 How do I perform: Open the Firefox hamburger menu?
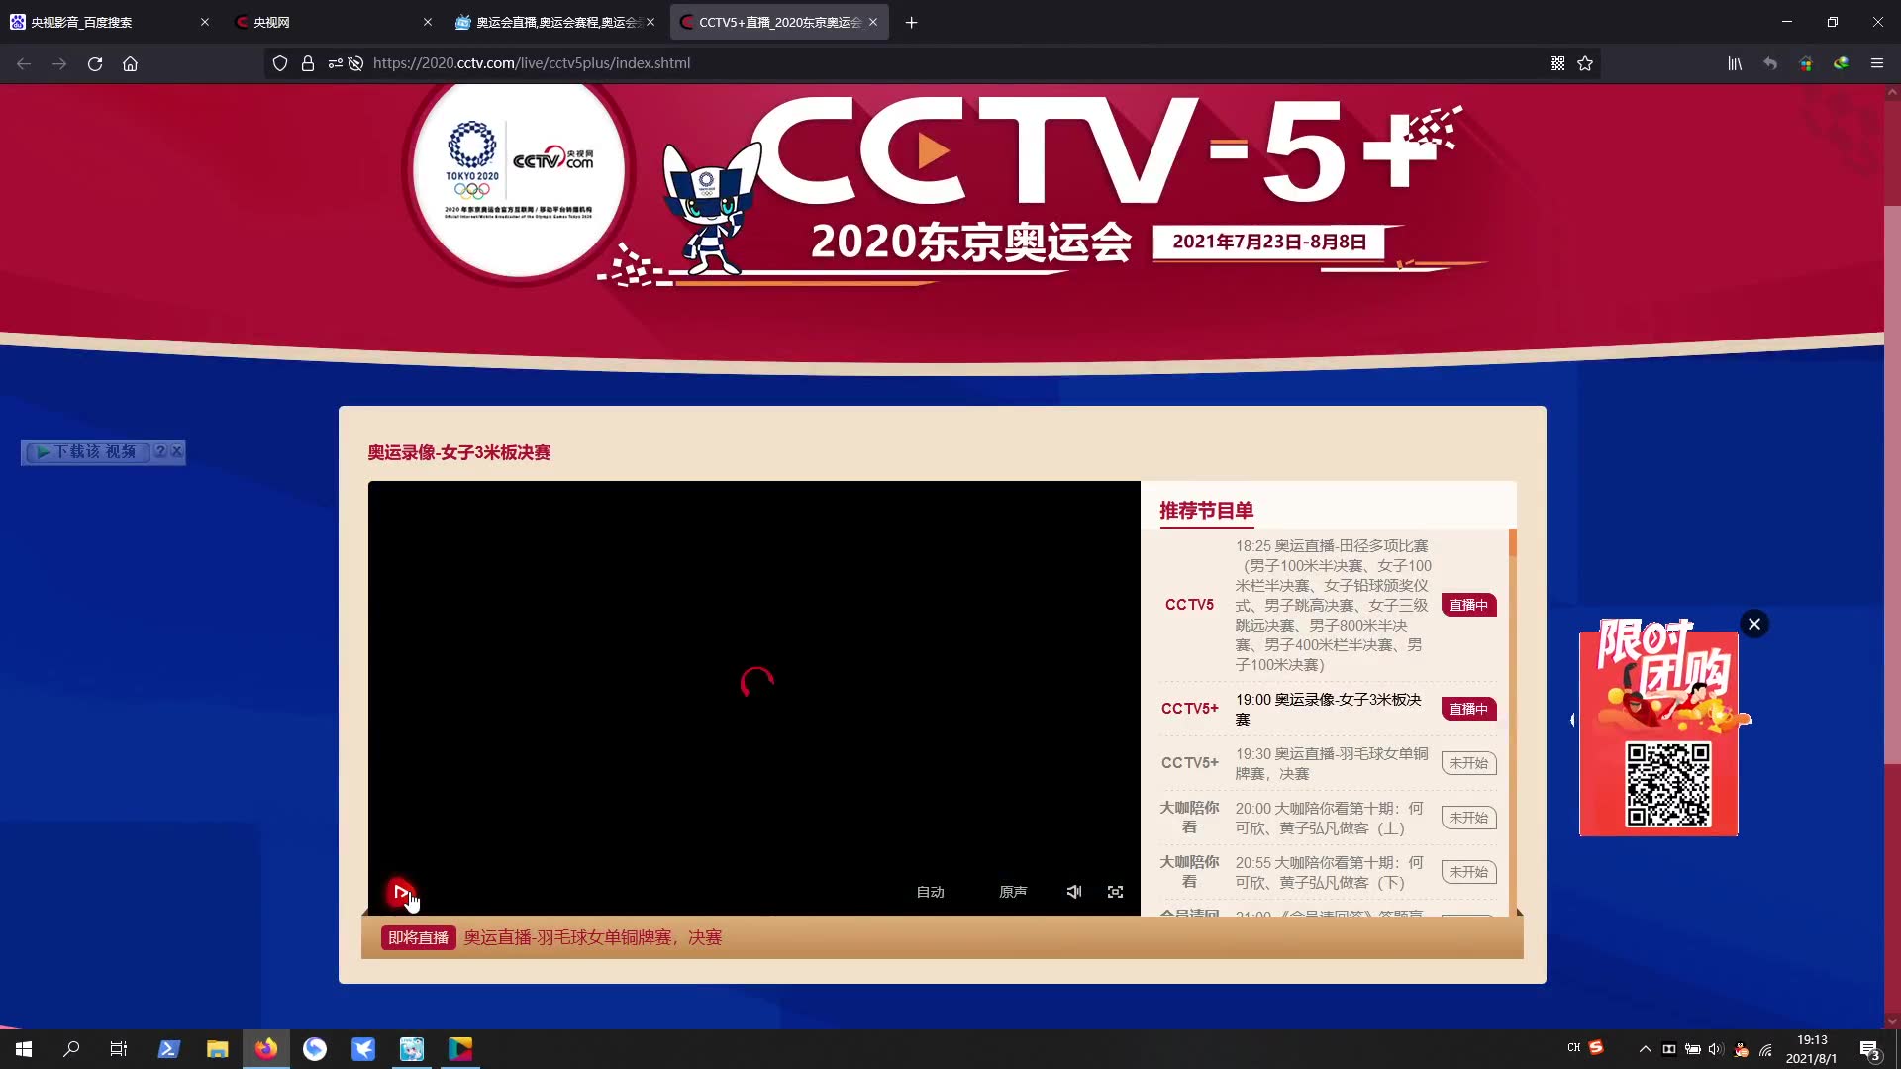[1876, 63]
